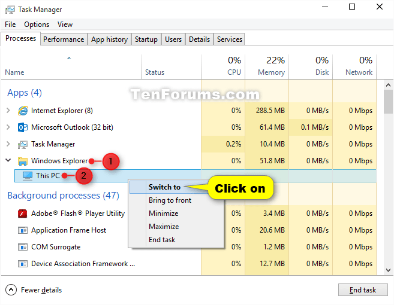Click the vertical scrollbar thumb

(x=388, y=102)
